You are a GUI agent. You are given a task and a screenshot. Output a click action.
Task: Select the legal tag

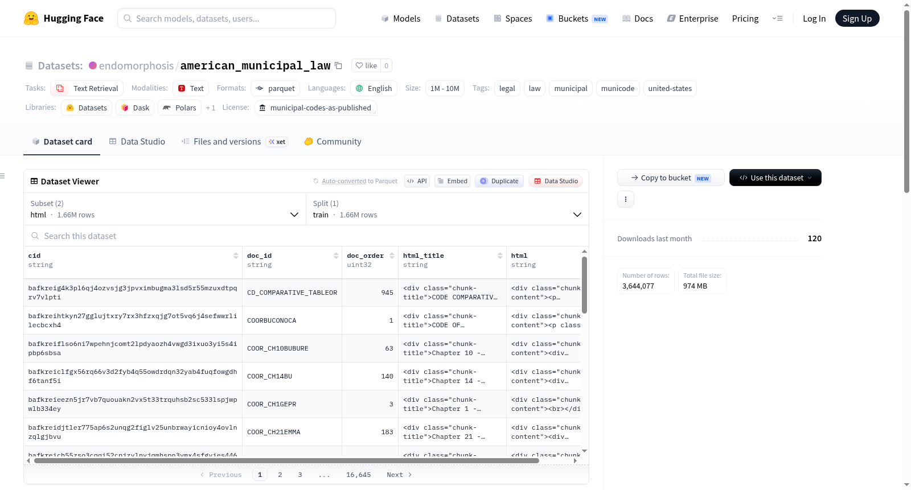507,88
